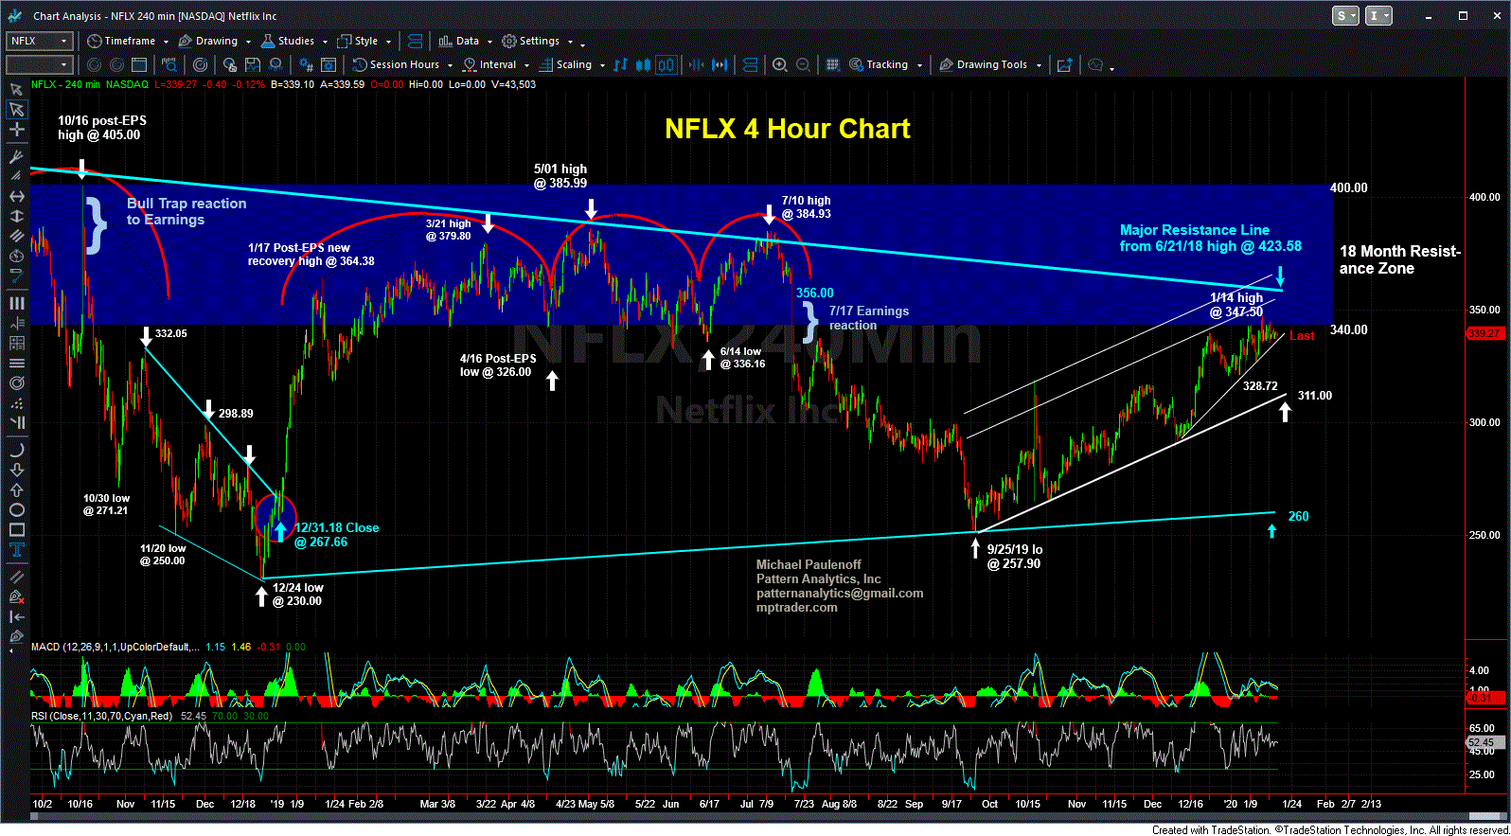Select the horizontal lines drawing tool
Screen dimensions: 1511x836
[16, 363]
